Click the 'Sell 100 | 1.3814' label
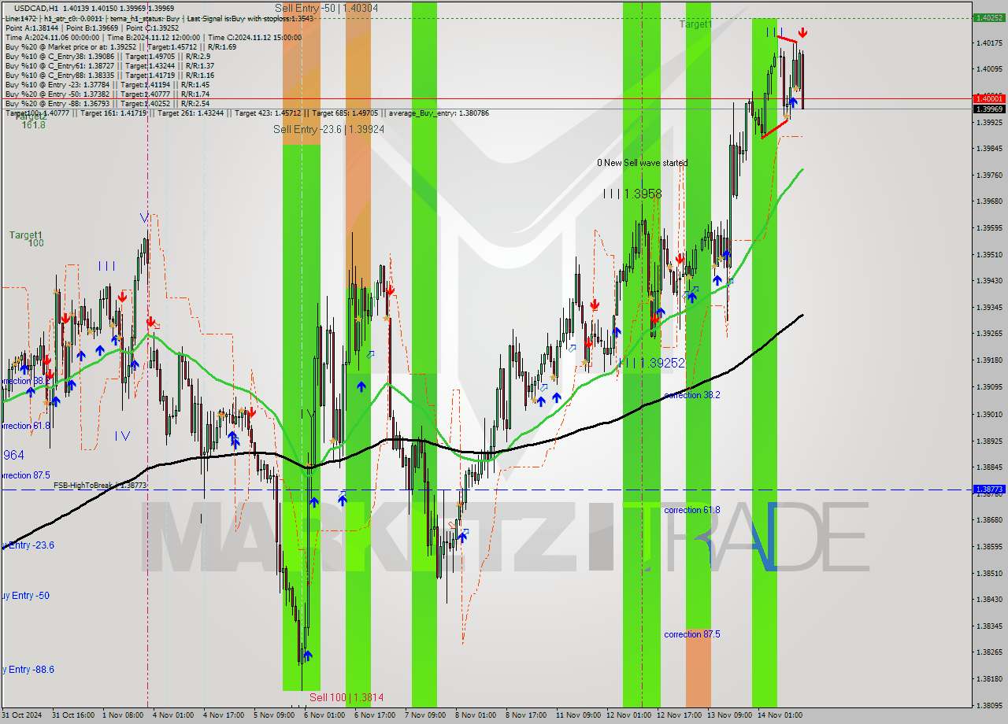The height and width of the screenshot is (724, 1008). pyautogui.click(x=346, y=697)
